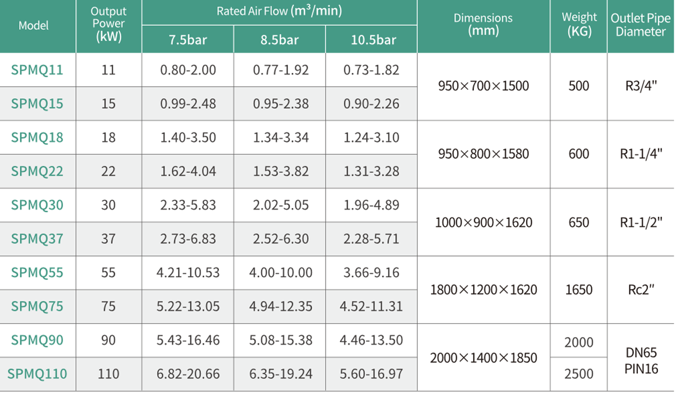The width and height of the screenshot is (676, 394).
Task: Select the 1650 weight value
Action: (579, 290)
